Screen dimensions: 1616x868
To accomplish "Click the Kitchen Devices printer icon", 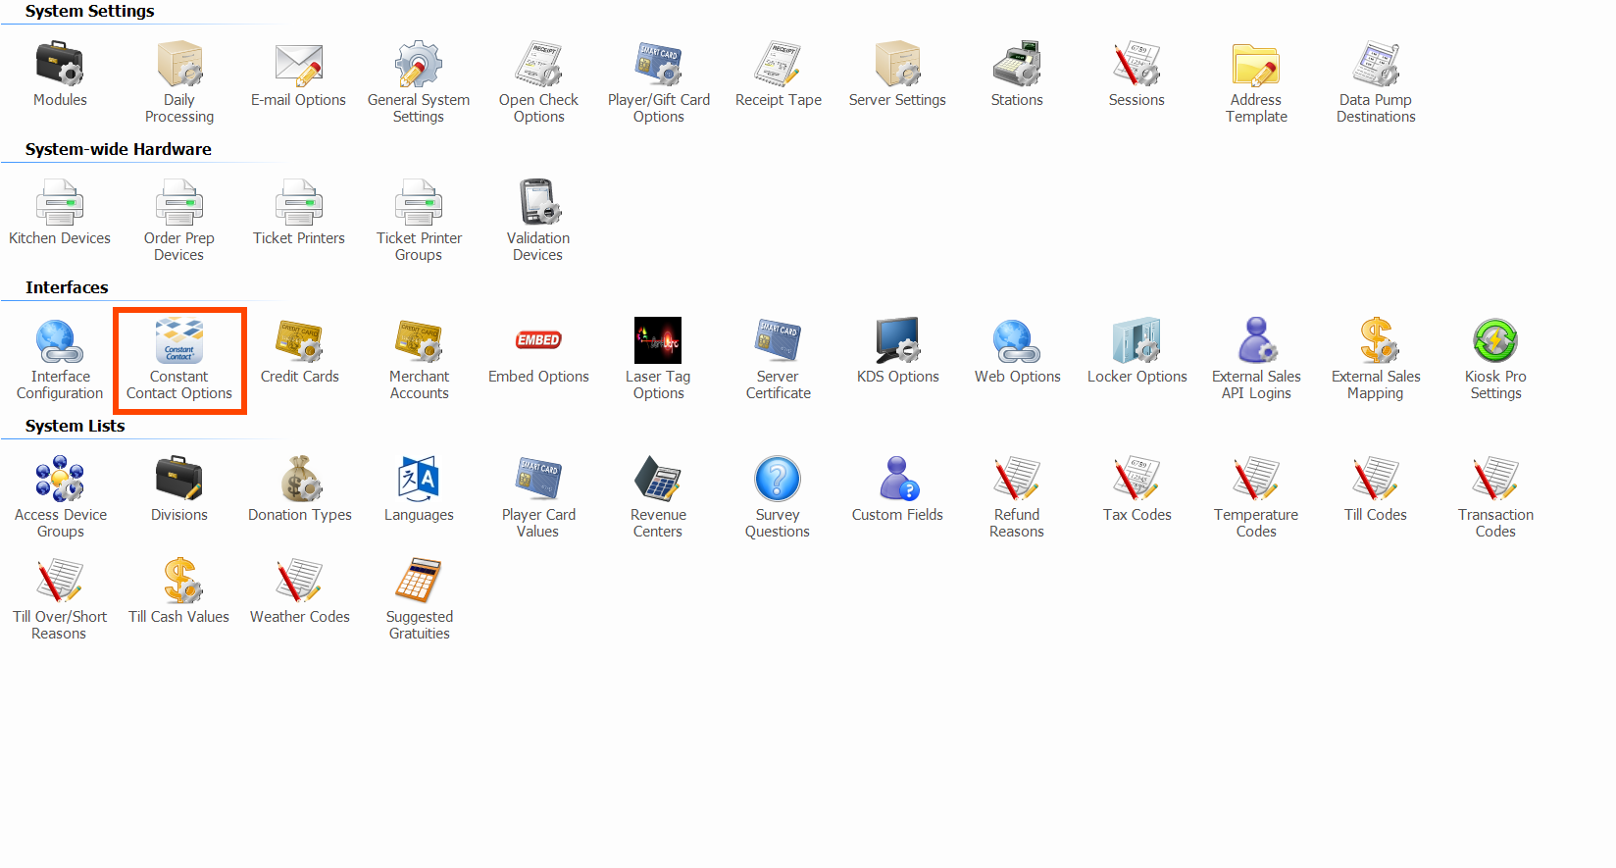I will point(60,203).
